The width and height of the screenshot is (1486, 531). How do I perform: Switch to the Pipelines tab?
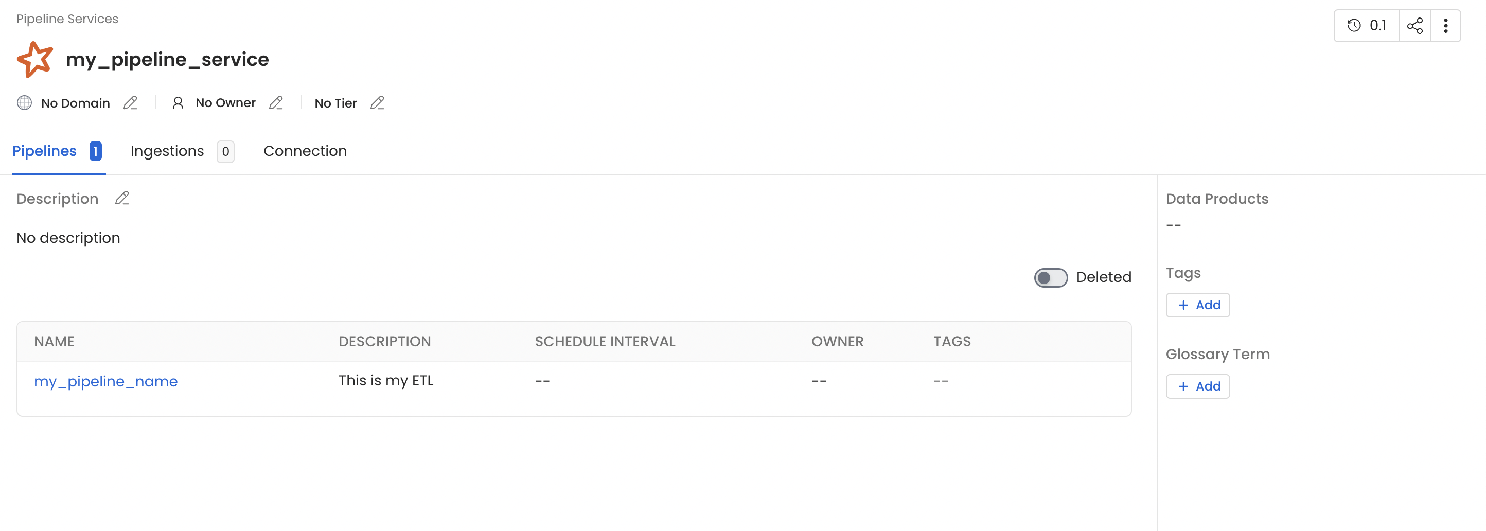44,151
